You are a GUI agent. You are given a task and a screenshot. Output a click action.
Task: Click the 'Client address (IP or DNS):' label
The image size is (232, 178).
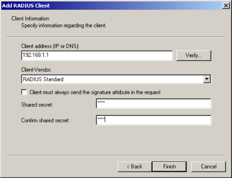tap(50, 46)
